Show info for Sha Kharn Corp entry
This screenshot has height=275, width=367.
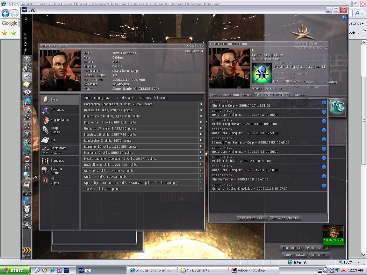(324, 102)
